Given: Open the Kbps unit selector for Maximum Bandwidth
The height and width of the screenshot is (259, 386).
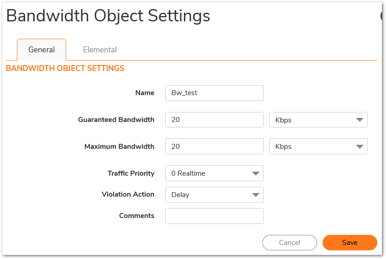Looking at the screenshot, I should click(x=318, y=147).
